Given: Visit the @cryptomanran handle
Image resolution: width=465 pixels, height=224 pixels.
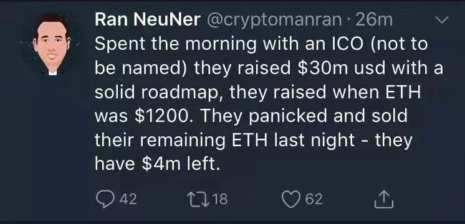Looking at the screenshot, I should [x=274, y=21].
